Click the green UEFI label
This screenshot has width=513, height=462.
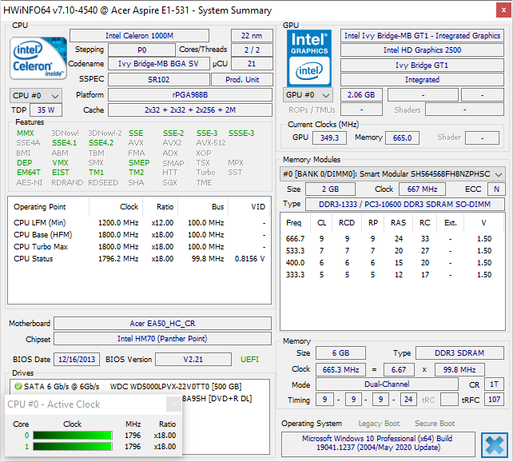pos(249,359)
